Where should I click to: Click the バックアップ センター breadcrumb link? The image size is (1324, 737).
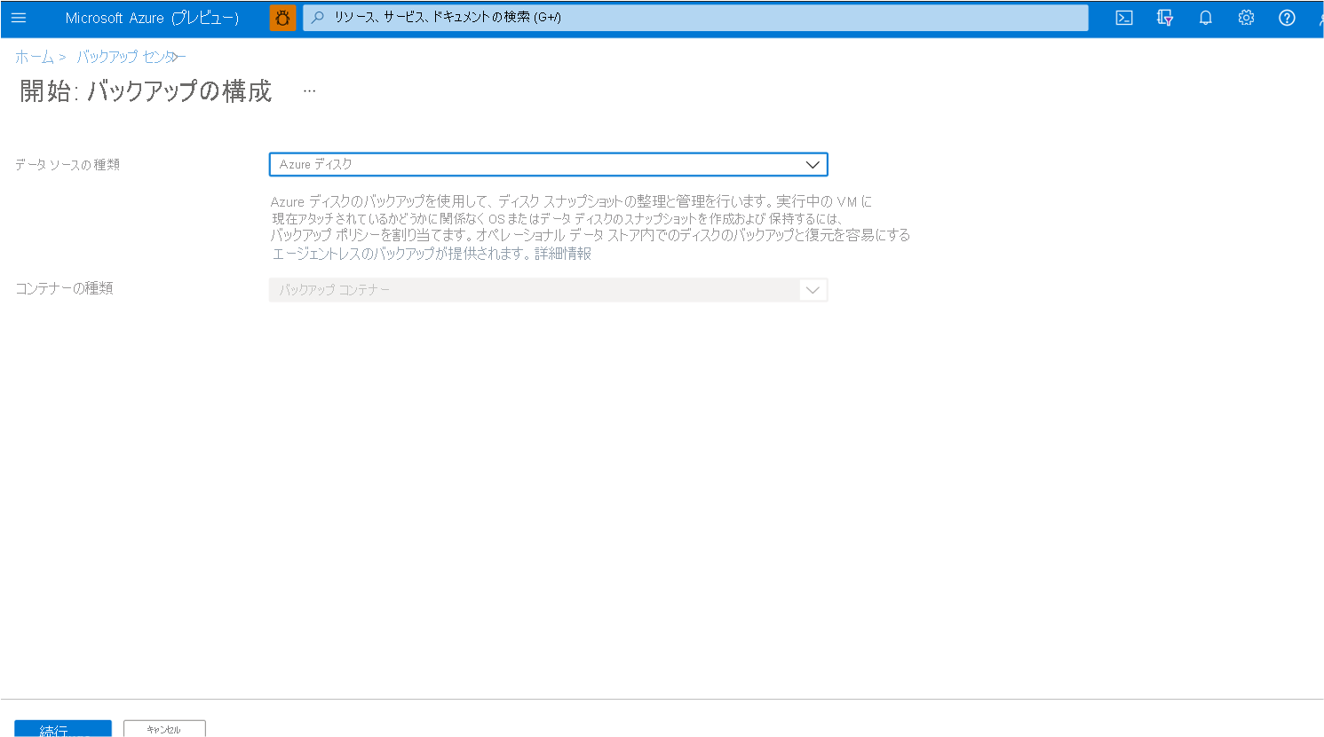[131, 57]
